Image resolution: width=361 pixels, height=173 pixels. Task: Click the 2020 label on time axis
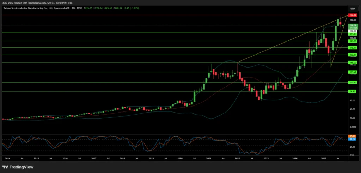click(180, 159)
